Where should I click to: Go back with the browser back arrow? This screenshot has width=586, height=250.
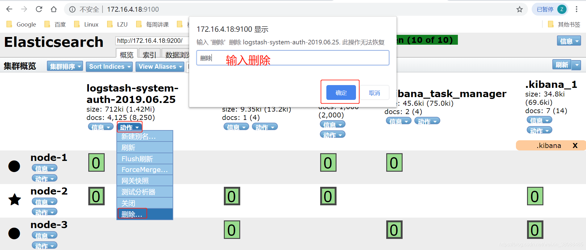[x=9, y=9]
